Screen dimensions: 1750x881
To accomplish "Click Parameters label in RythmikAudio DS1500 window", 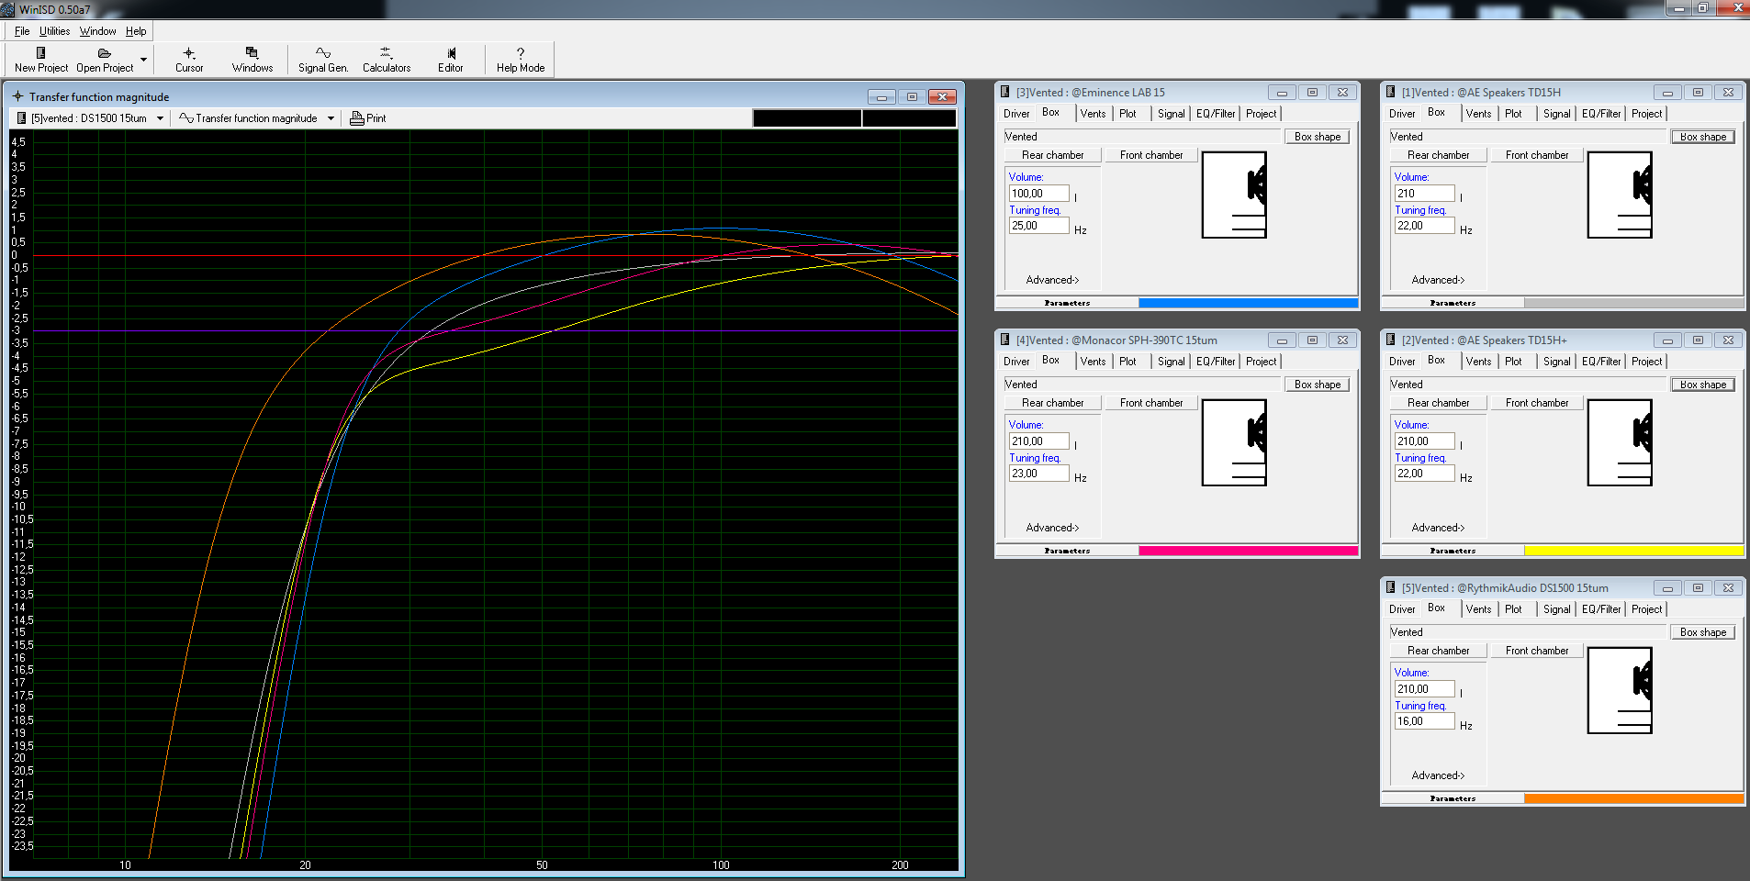I will pyautogui.click(x=1453, y=798).
